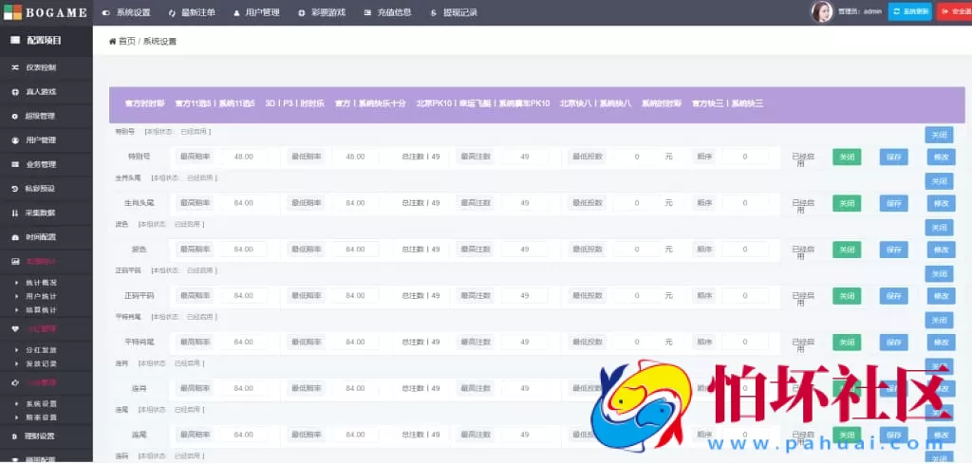Switch to 北京快八 | 系统快八 tab
This screenshot has width=972, height=464.
tap(596, 103)
